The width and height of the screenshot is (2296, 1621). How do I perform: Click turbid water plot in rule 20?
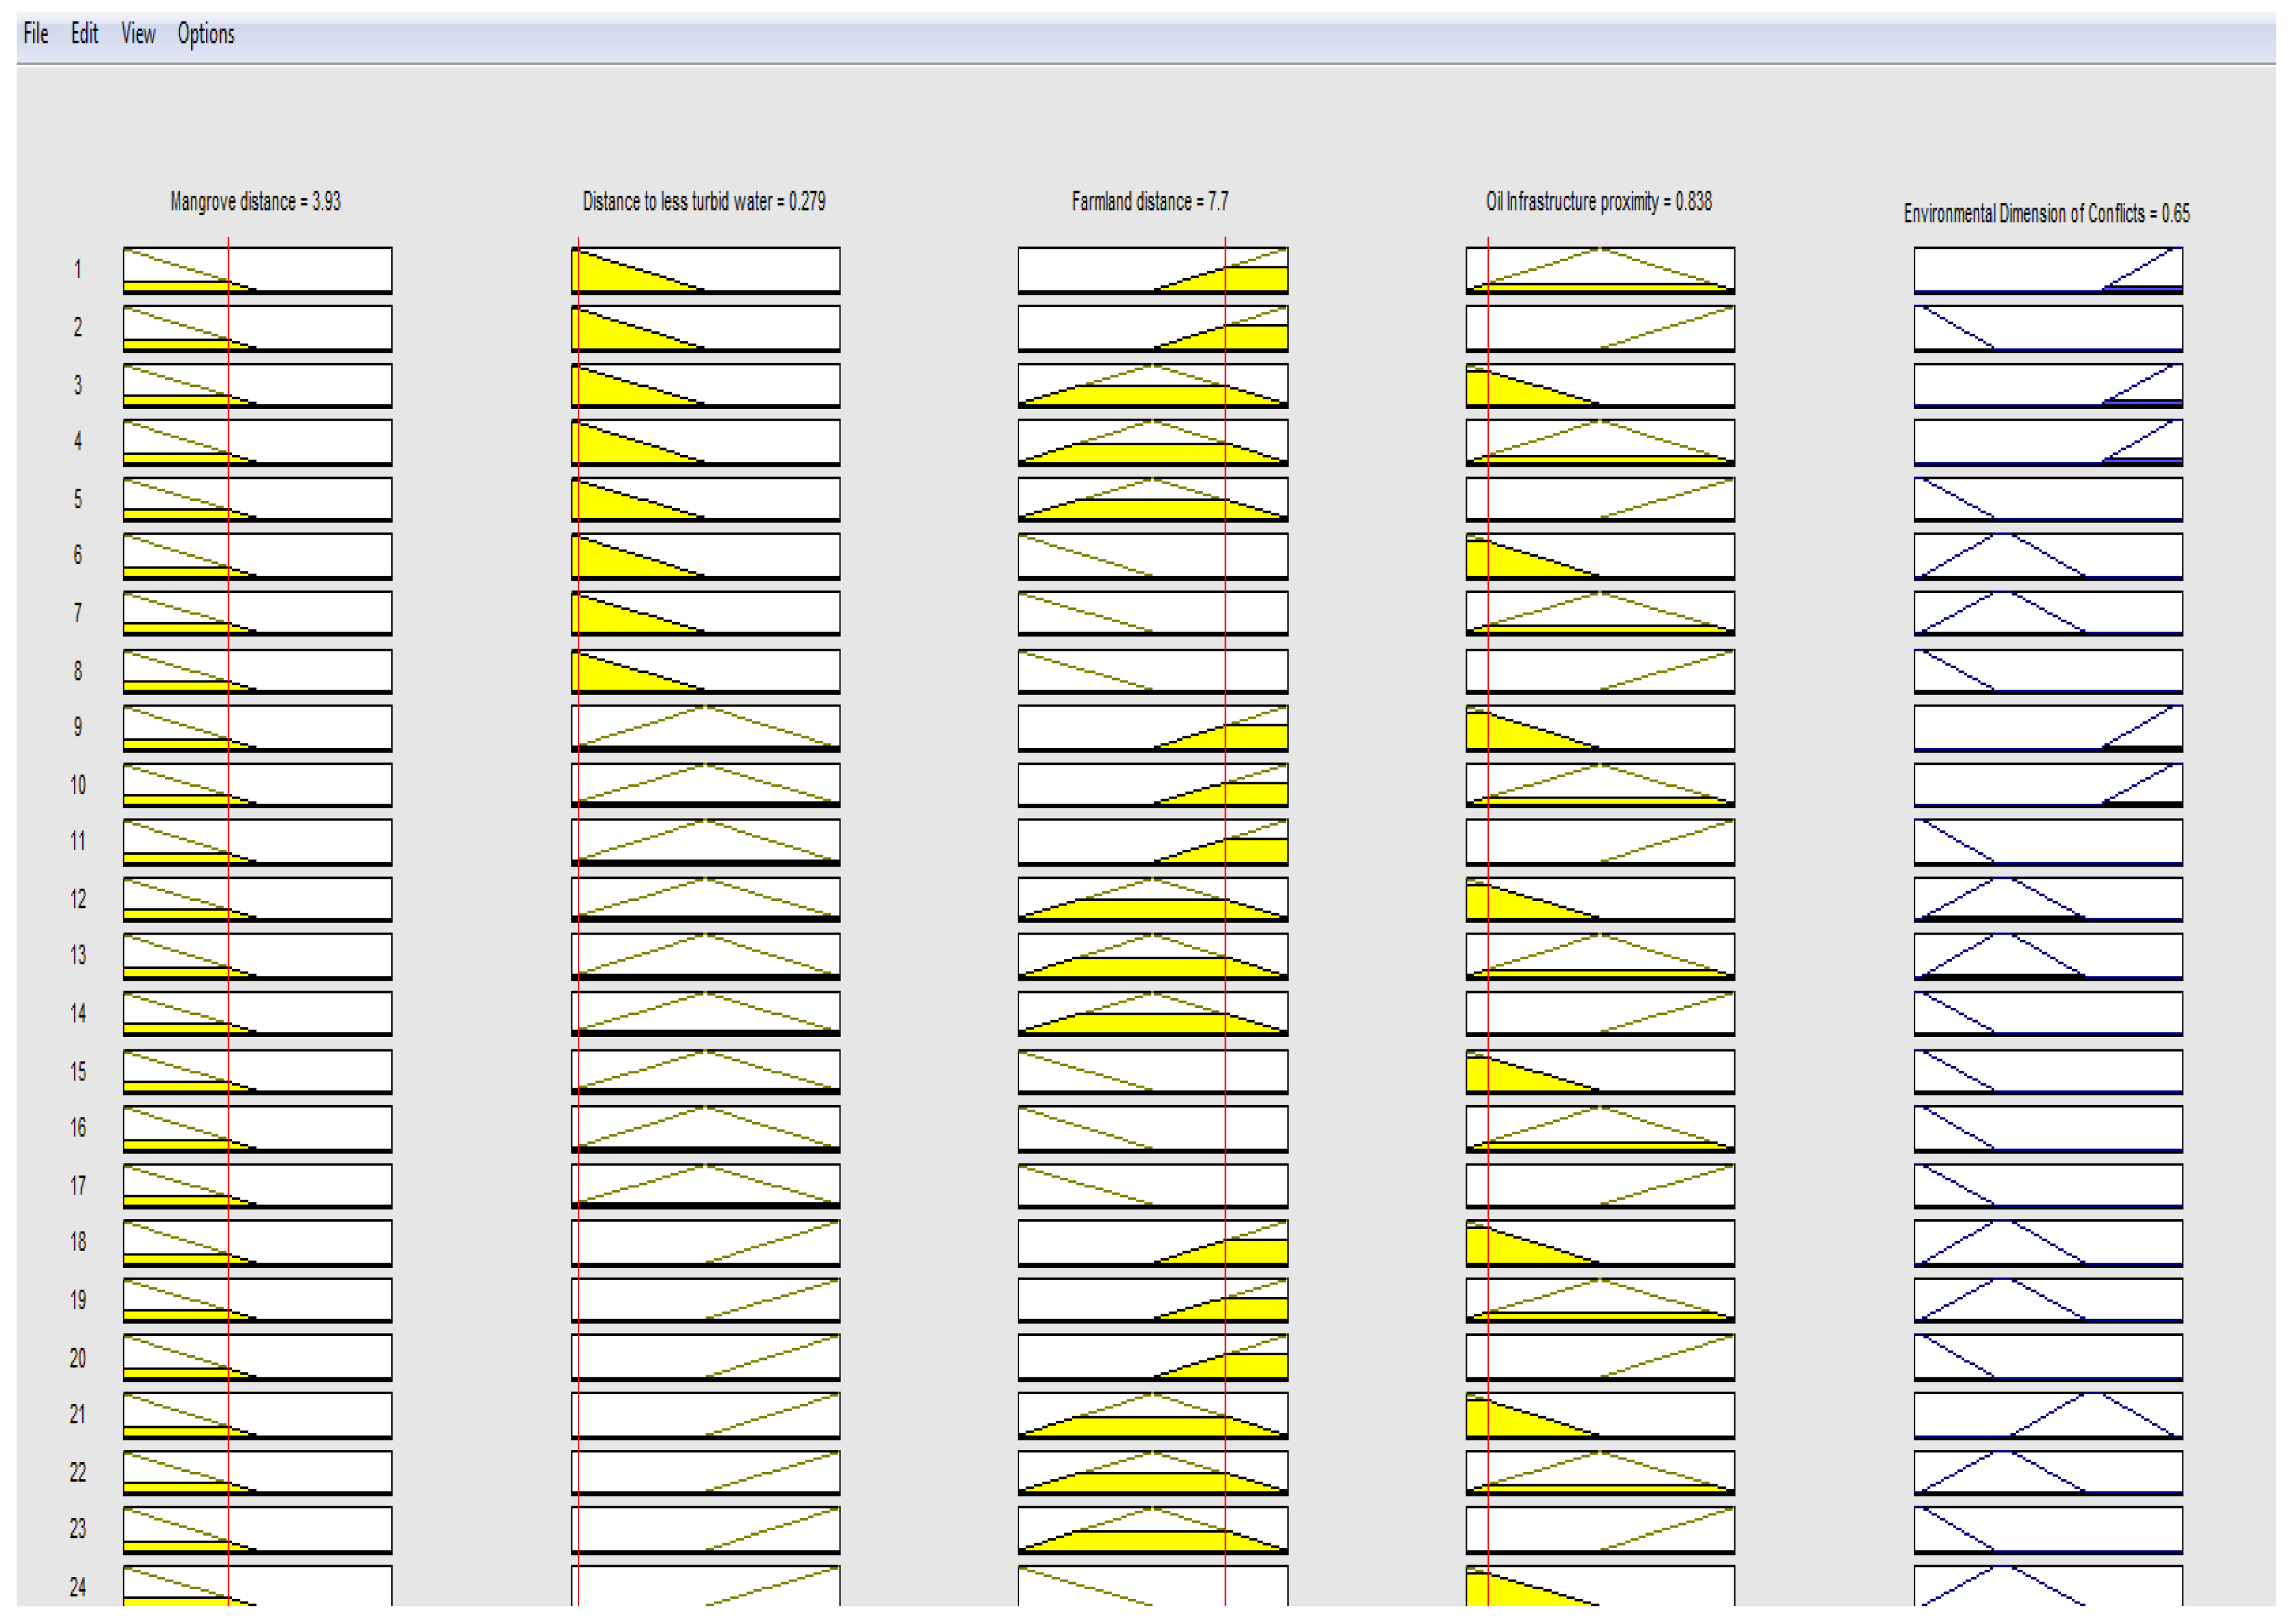point(705,1357)
